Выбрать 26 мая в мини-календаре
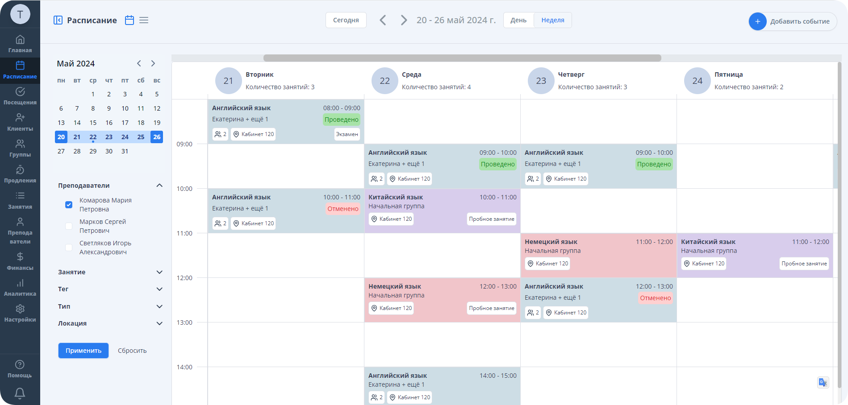The image size is (848, 405). pos(157,137)
